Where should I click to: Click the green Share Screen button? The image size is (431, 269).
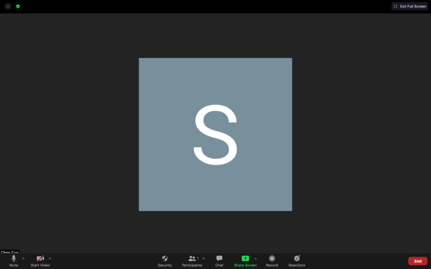245,261
